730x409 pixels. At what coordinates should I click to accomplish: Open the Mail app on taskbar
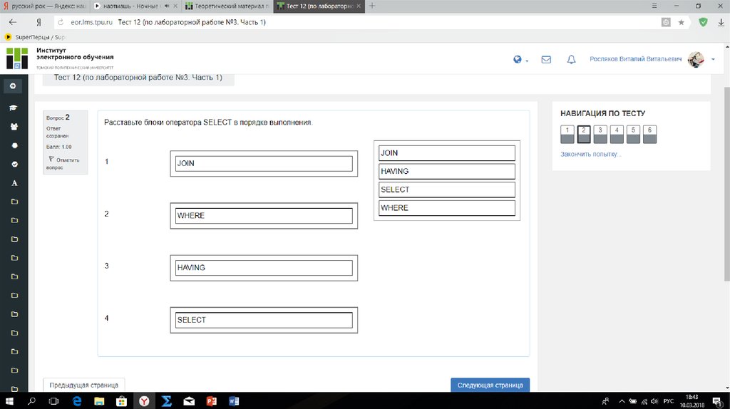point(189,400)
